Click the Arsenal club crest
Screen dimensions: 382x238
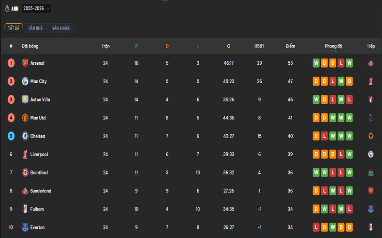(x=25, y=63)
